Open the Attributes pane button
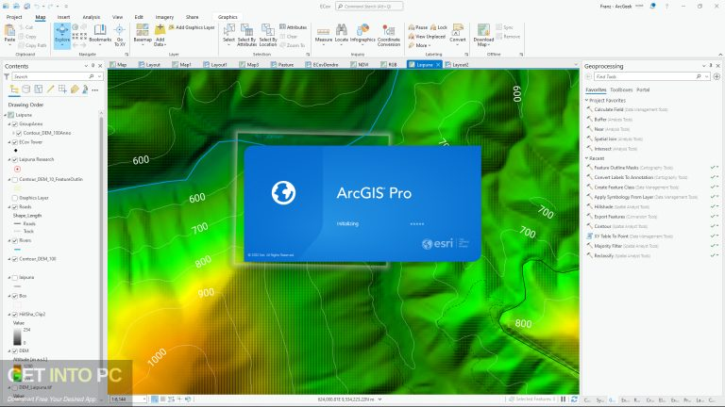Viewport: 725px width, 407px height. point(294,27)
